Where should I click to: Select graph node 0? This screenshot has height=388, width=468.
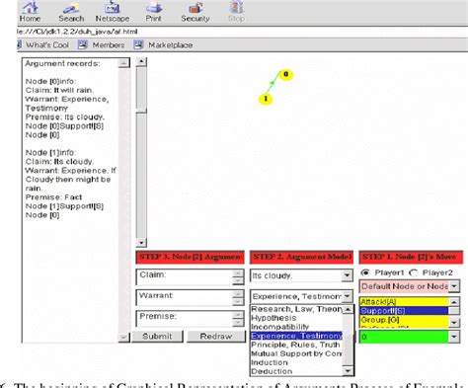(286, 74)
